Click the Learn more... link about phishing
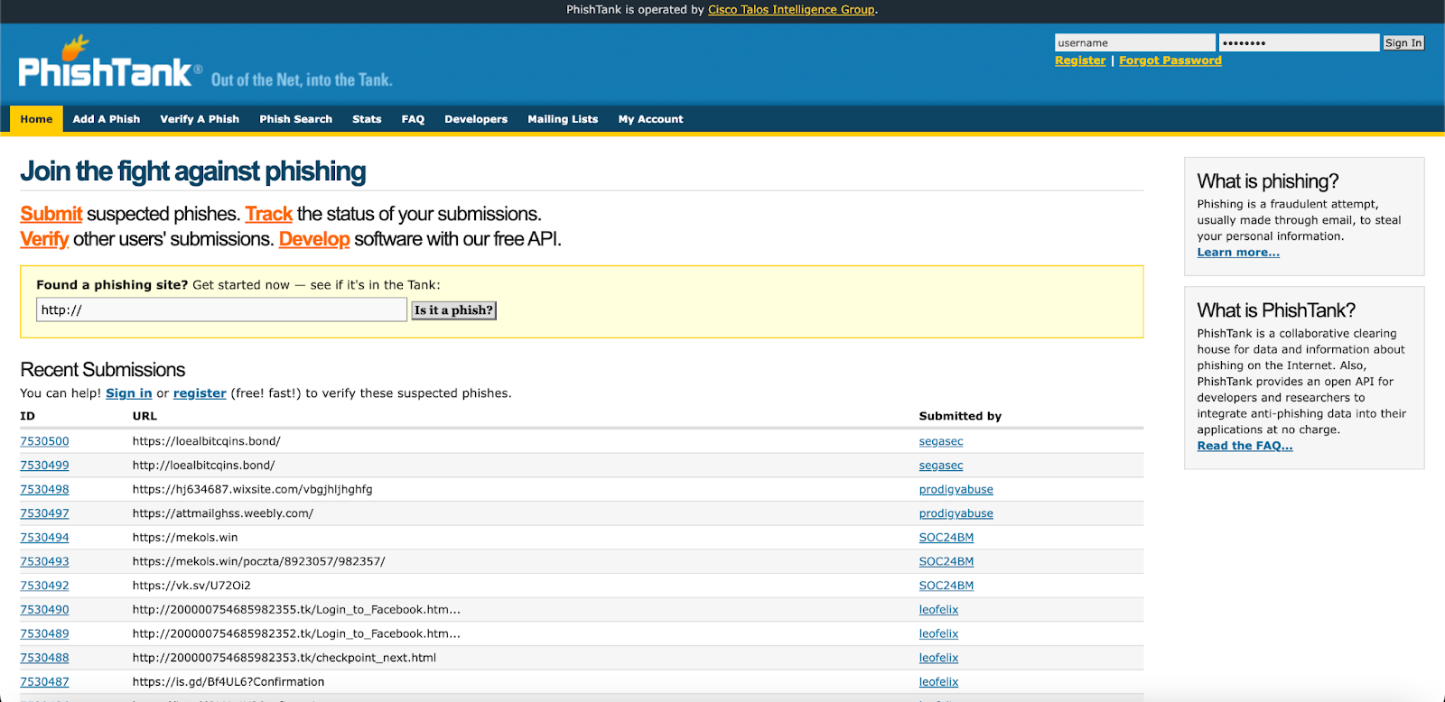Viewport: 1445px width, 702px height. 1238,253
